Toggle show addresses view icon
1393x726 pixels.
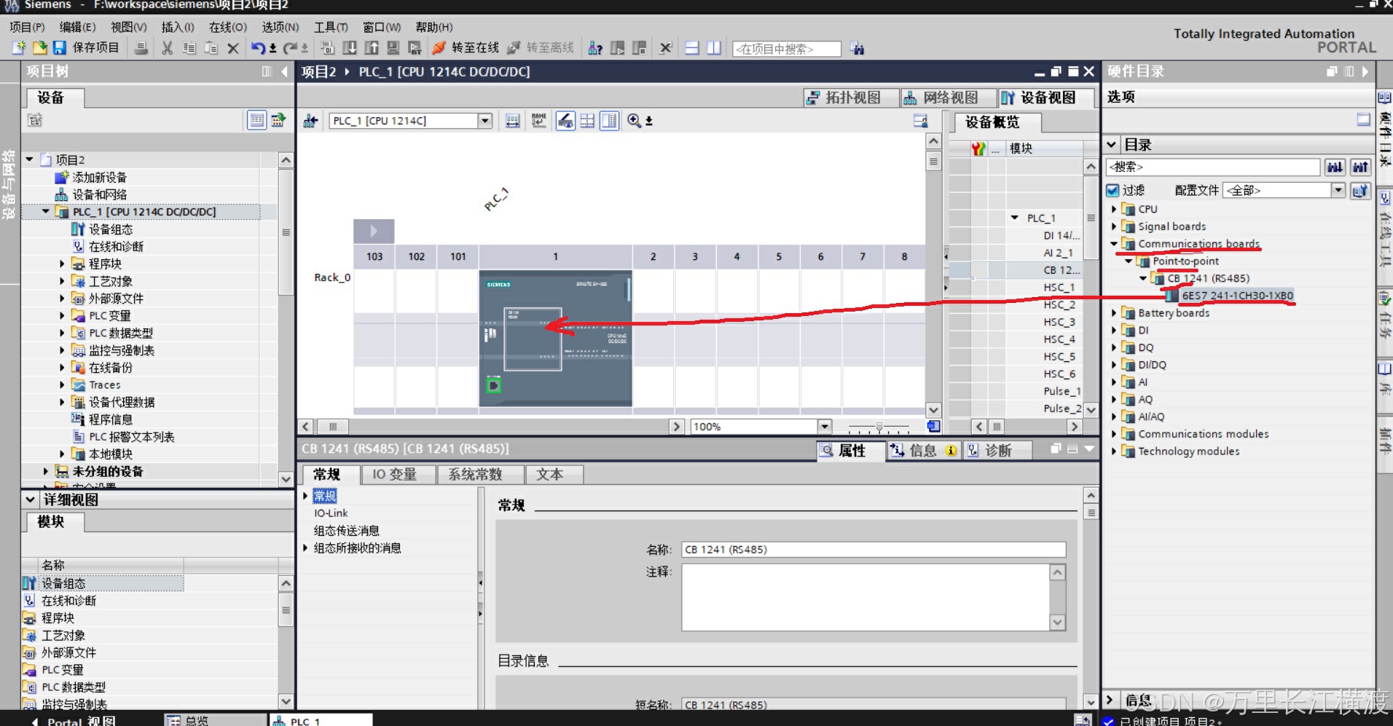coord(565,121)
